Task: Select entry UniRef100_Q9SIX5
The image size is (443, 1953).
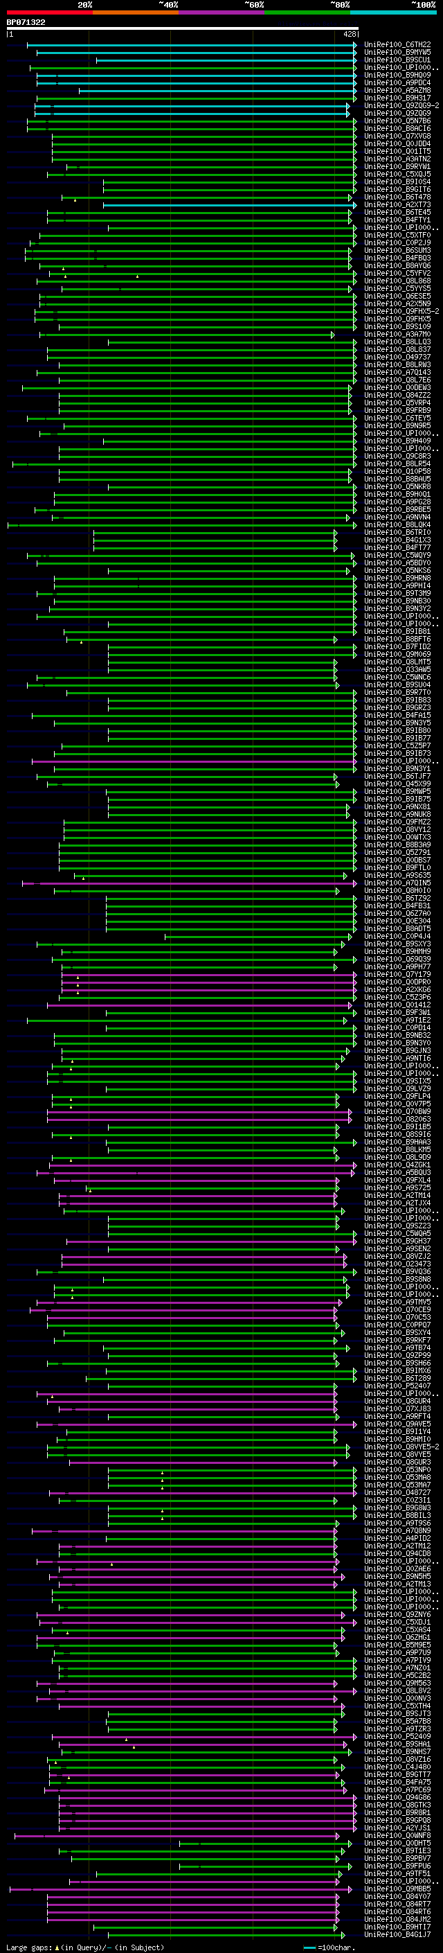Action: 397,1081
